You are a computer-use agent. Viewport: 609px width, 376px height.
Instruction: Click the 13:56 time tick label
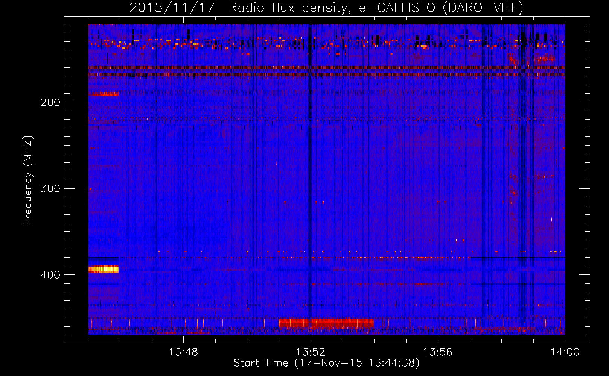[x=438, y=352]
